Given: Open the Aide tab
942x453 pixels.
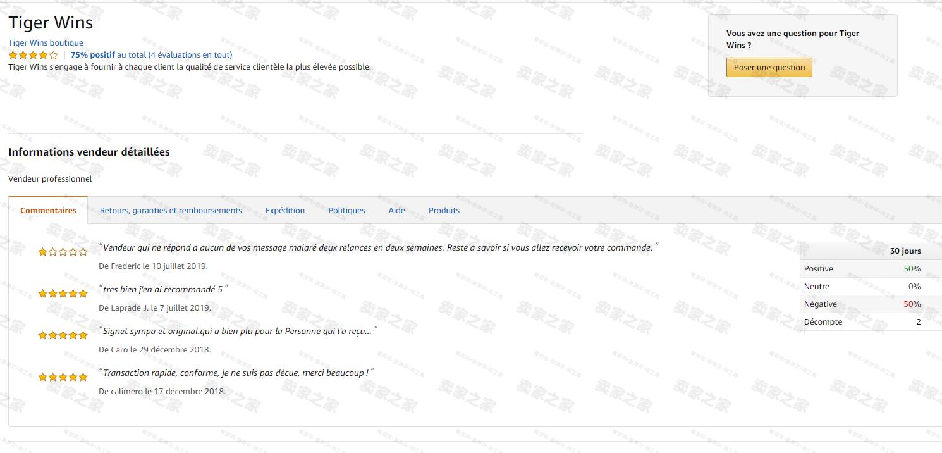Looking at the screenshot, I should [x=396, y=211].
